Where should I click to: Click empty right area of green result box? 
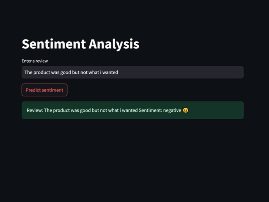[x=216, y=110]
